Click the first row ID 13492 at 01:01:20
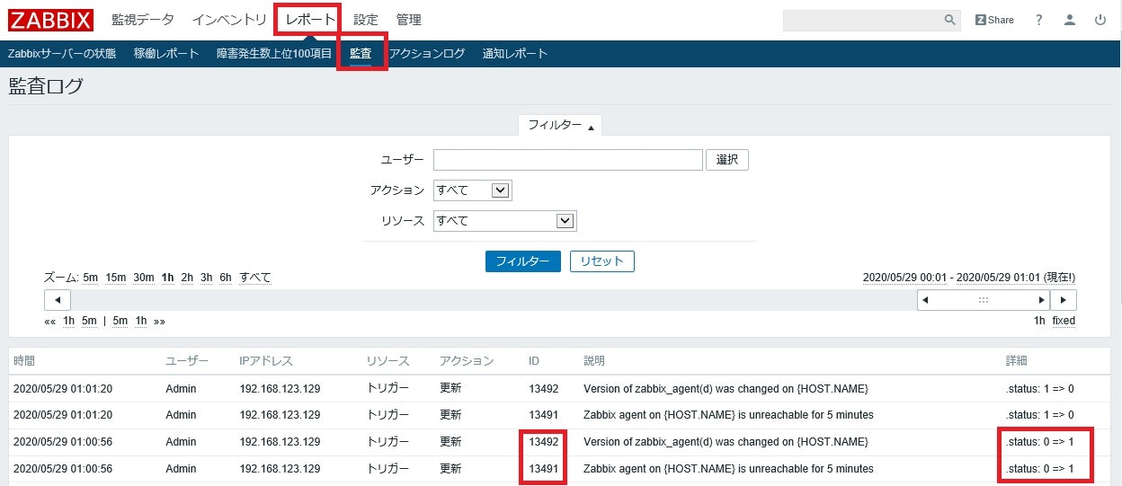1122x486 pixels. pos(544,389)
